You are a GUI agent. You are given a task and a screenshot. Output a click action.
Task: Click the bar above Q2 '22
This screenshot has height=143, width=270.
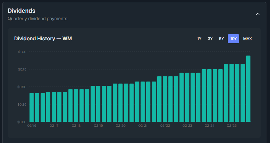pyautogui.click(x=165, y=99)
